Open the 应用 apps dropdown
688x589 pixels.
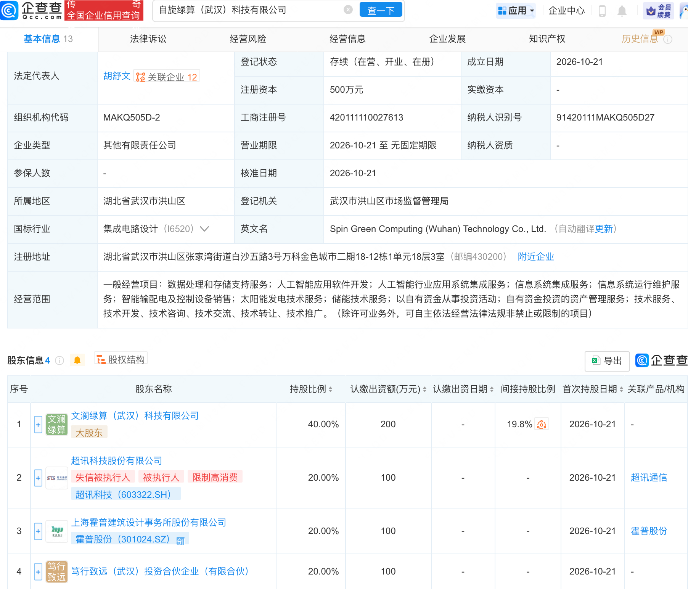pyautogui.click(x=516, y=11)
